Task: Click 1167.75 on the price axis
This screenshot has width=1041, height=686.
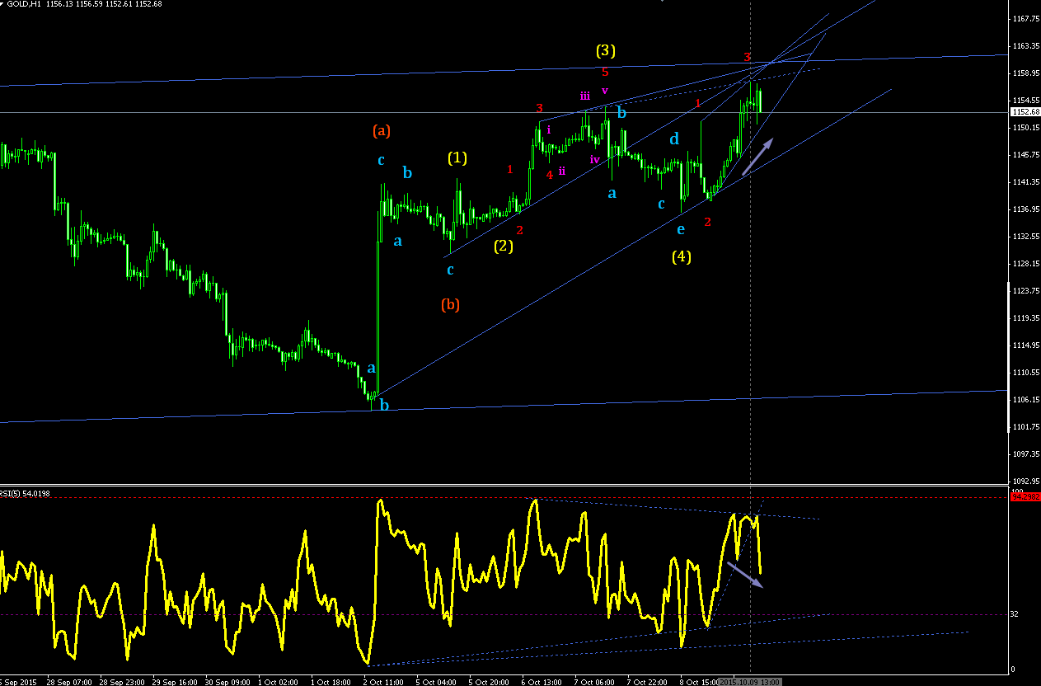Action: [1027, 18]
